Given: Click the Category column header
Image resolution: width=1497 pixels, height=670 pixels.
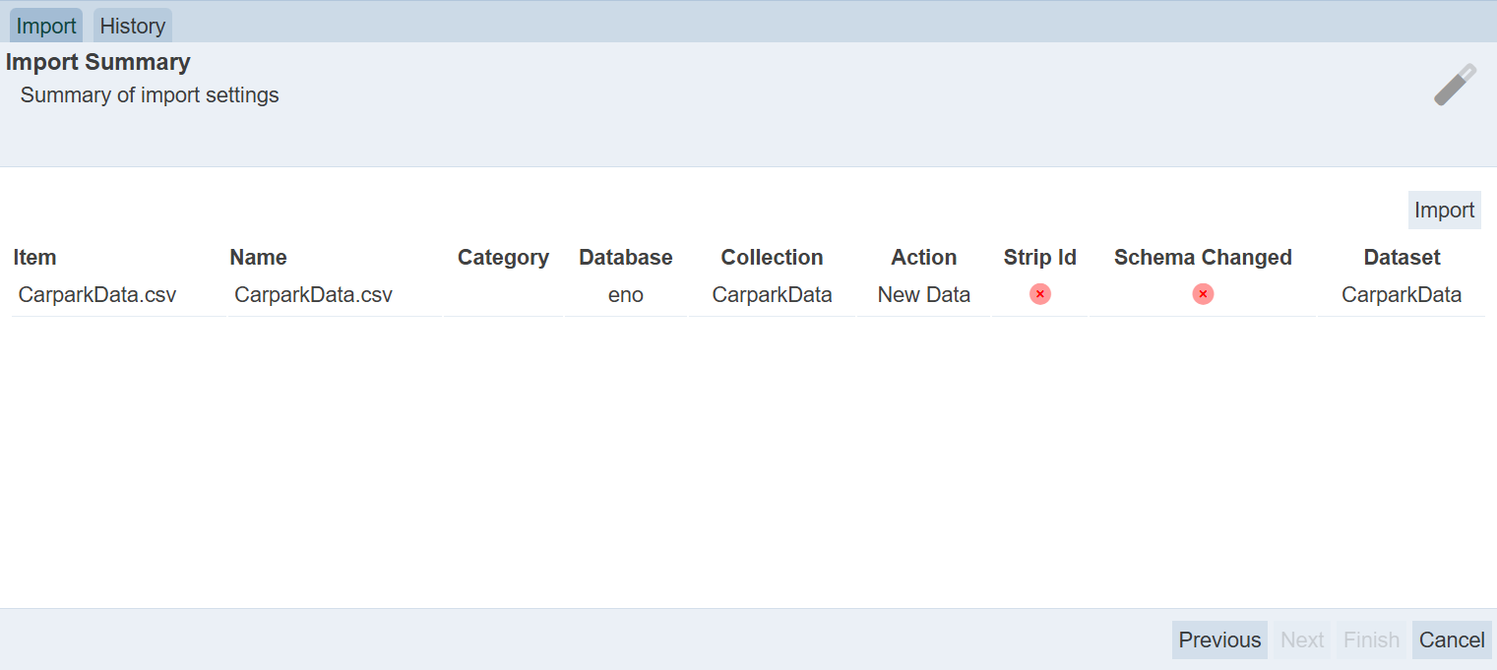Looking at the screenshot, I should pos(503,258).
